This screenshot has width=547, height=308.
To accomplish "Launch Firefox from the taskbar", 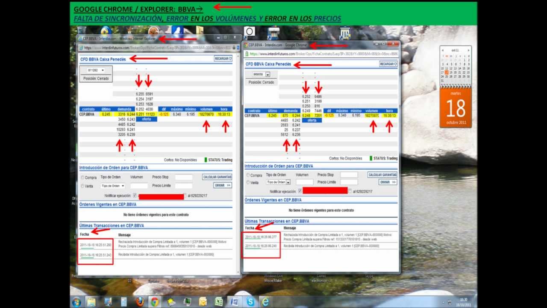I will coord(139,302).
